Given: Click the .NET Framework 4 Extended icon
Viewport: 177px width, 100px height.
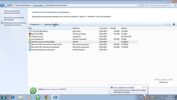Looking at the screenshot, I should point(30,47).
